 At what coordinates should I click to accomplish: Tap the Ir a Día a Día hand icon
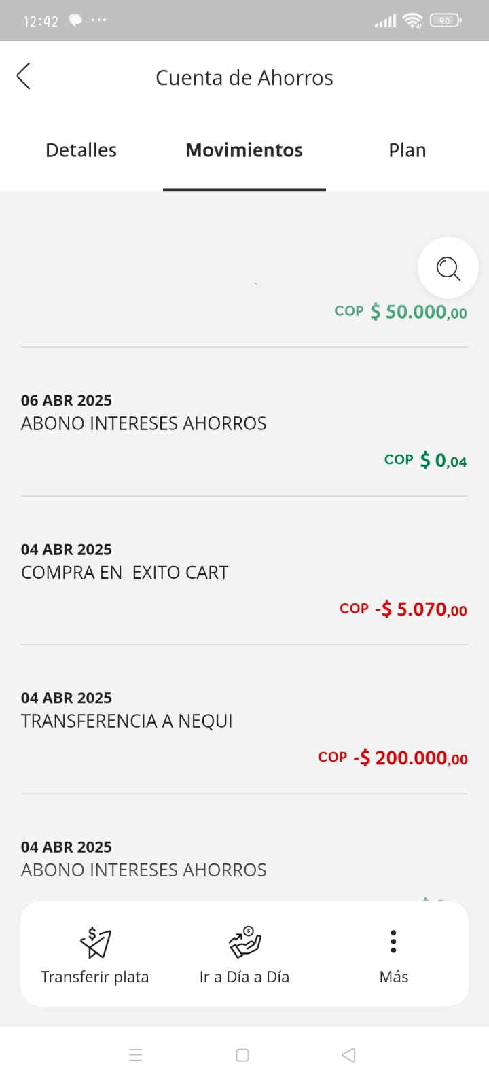point(244,942)
